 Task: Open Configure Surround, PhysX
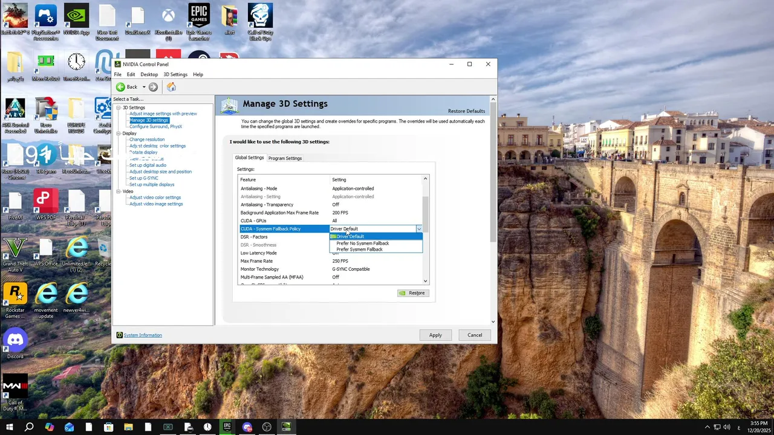(155, 126)
